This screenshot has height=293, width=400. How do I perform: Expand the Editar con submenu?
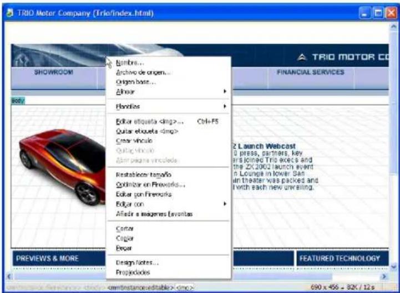click(x=168, y=204)
